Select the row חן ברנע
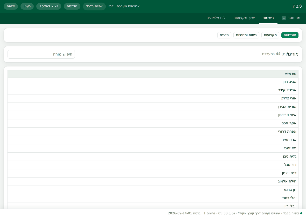The height and width of the screenshot is (218, 306). [153, 190]
